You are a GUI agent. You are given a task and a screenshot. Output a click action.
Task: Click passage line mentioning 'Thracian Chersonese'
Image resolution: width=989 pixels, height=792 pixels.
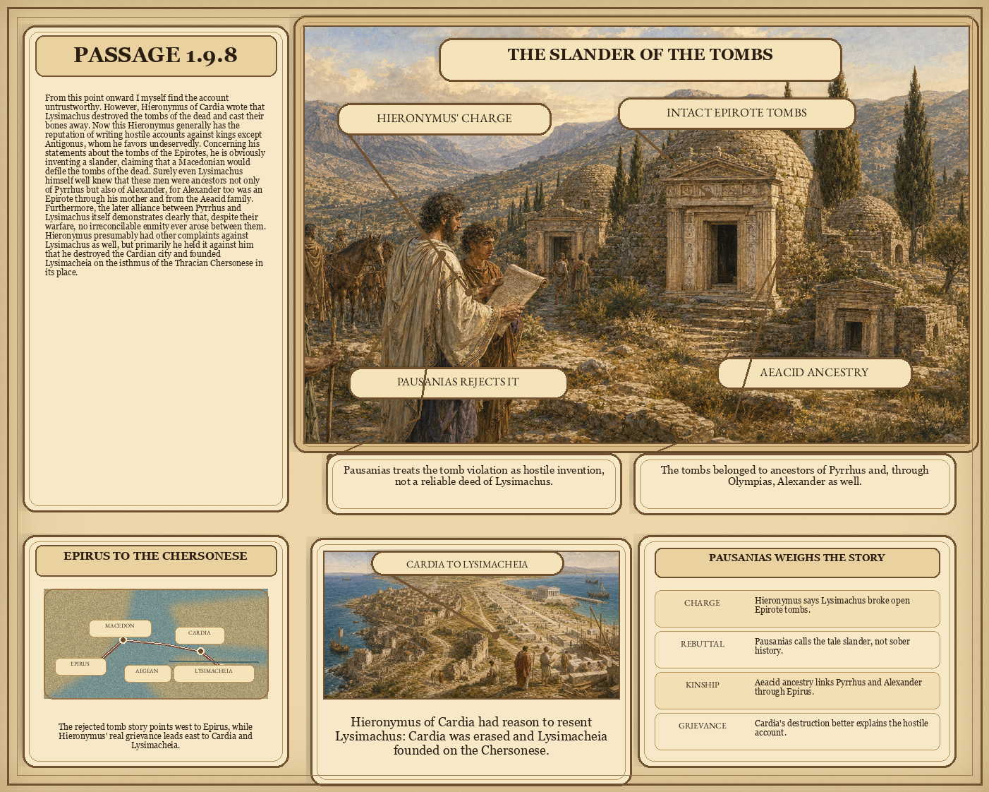click(x=154, y=263)
